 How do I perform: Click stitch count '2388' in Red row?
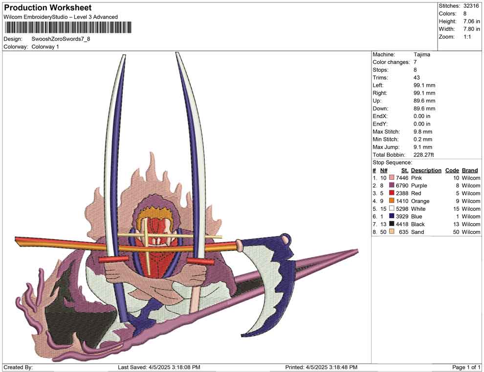coord(402,193)
